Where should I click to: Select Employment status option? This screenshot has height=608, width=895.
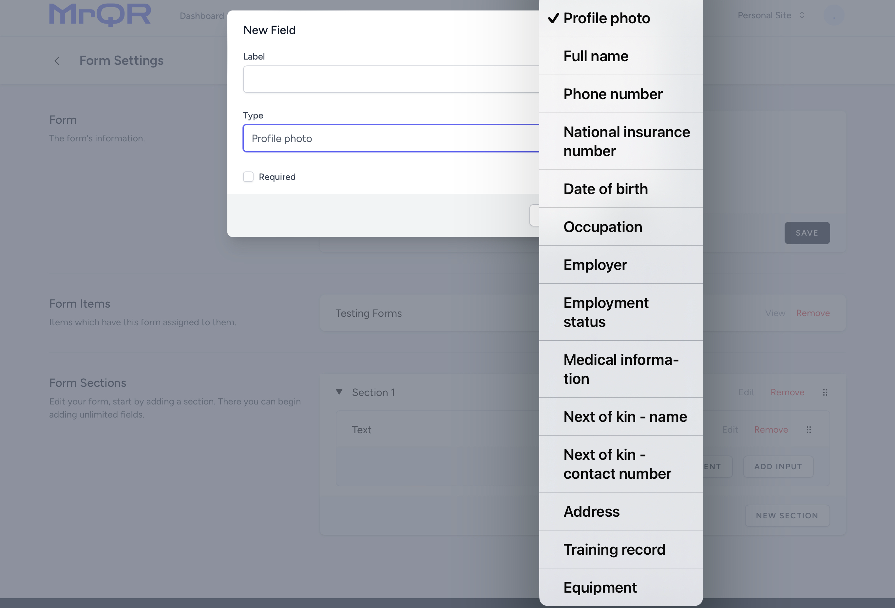[x=621, y=312]
